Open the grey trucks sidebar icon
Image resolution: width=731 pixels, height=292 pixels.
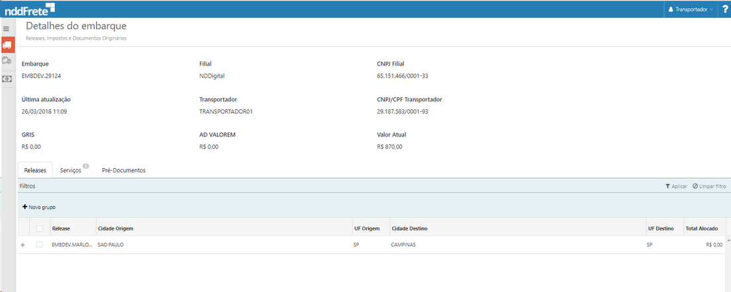(7, 61)
